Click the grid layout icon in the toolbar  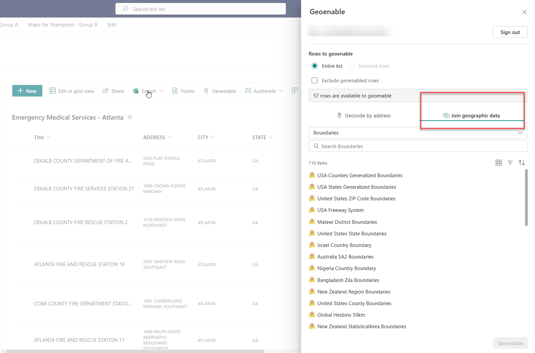pyautogui.click(x=294, y=90)
